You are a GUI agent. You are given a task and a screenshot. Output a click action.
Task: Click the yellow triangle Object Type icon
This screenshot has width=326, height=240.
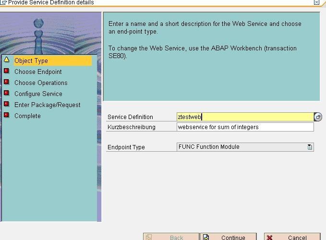[7, 60]
